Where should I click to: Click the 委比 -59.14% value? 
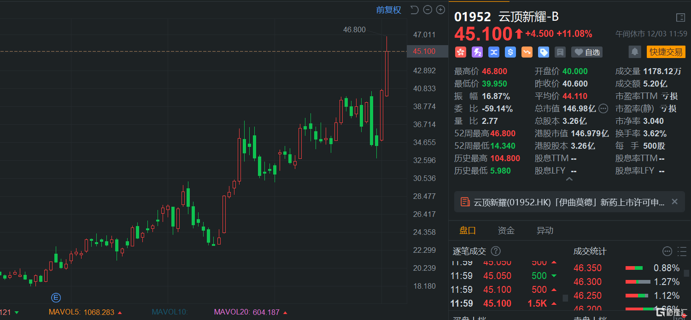point(498,109)
